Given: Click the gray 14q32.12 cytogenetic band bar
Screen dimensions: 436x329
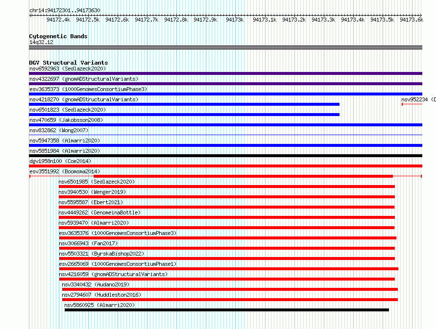Looking at the screenshot, I should 225,47.
